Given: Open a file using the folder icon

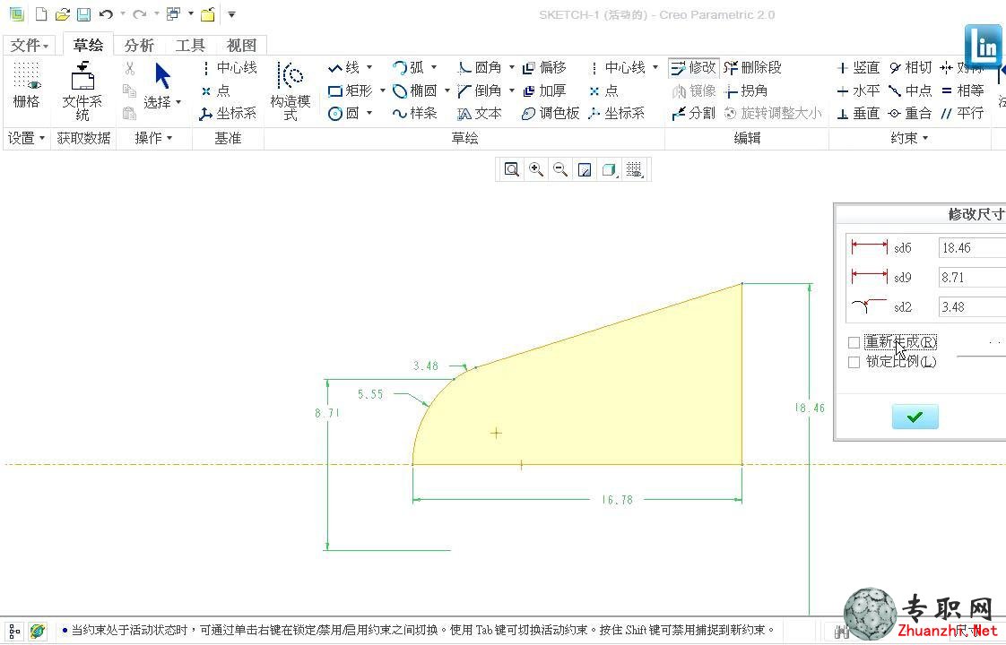Looking at the screenshot, I should coord(62,14).
